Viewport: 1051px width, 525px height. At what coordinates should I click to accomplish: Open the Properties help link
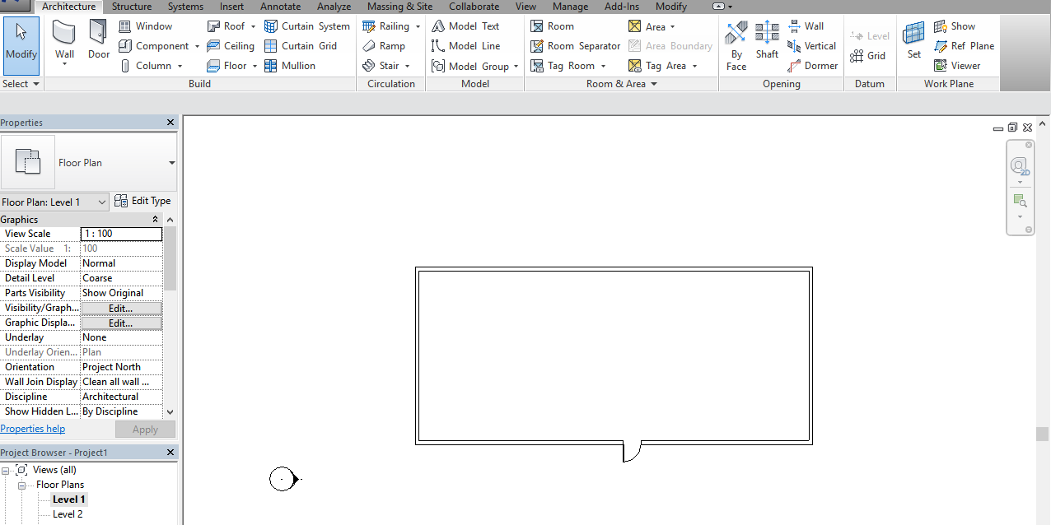coord(33,429)
